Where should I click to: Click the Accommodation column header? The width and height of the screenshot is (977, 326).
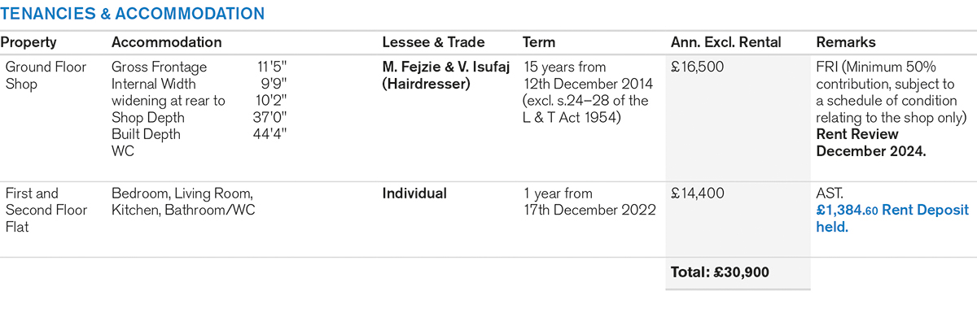click(x=166, y=42)
